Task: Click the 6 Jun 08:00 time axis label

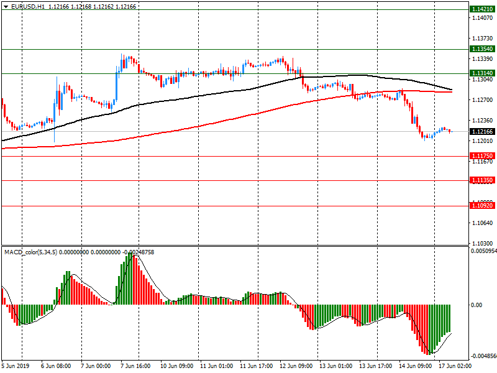Action: point(56,366)
